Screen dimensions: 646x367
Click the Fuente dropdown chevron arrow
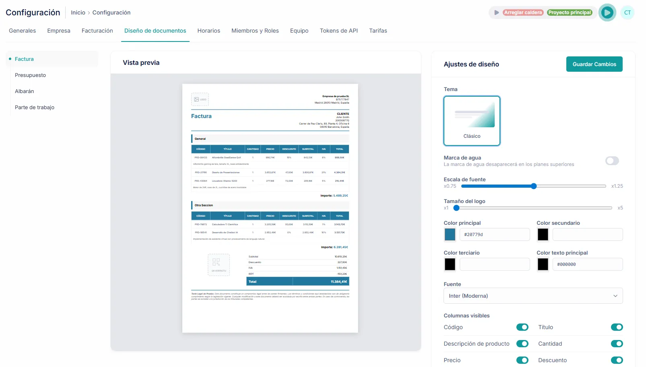pos(615,296)
